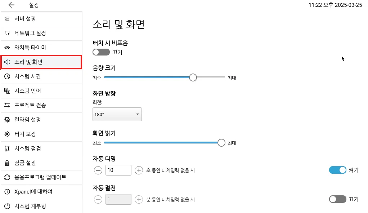The image size is (368, 213).
Task: Select 프로젝트 전송 transfer arrows icon
Action: [7, 105]
